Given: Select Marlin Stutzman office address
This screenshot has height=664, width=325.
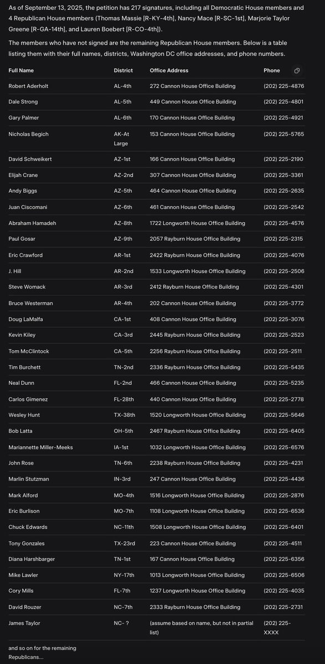Looking at the screenshot, I should click(x=192, y=479).
